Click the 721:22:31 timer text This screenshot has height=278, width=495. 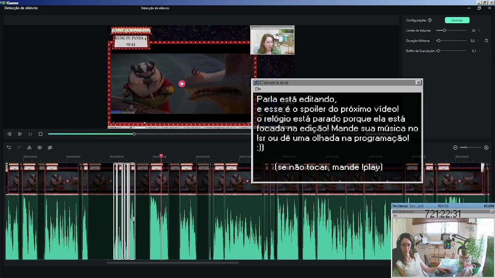point(443,214)
